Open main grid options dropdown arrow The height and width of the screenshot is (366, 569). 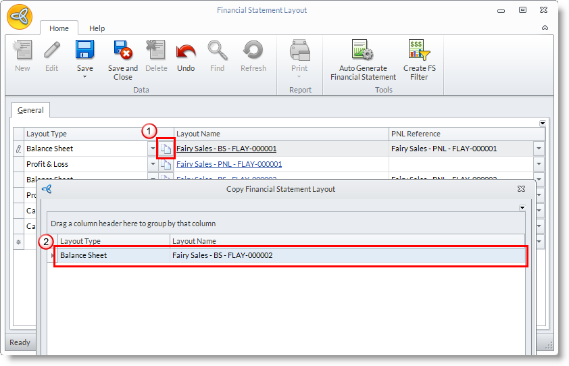(x=543, y=124)
